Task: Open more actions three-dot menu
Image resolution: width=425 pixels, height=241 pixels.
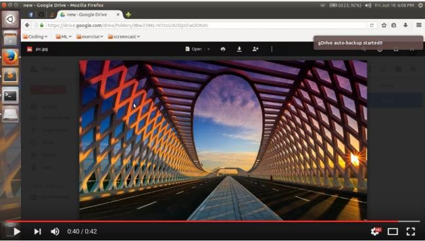Action: [272, 49]
